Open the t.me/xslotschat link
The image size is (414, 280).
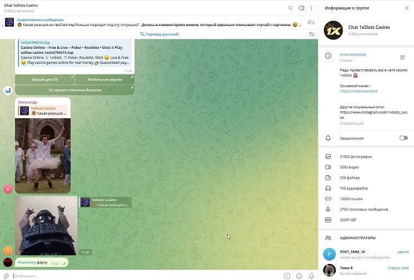pos(353,54)
